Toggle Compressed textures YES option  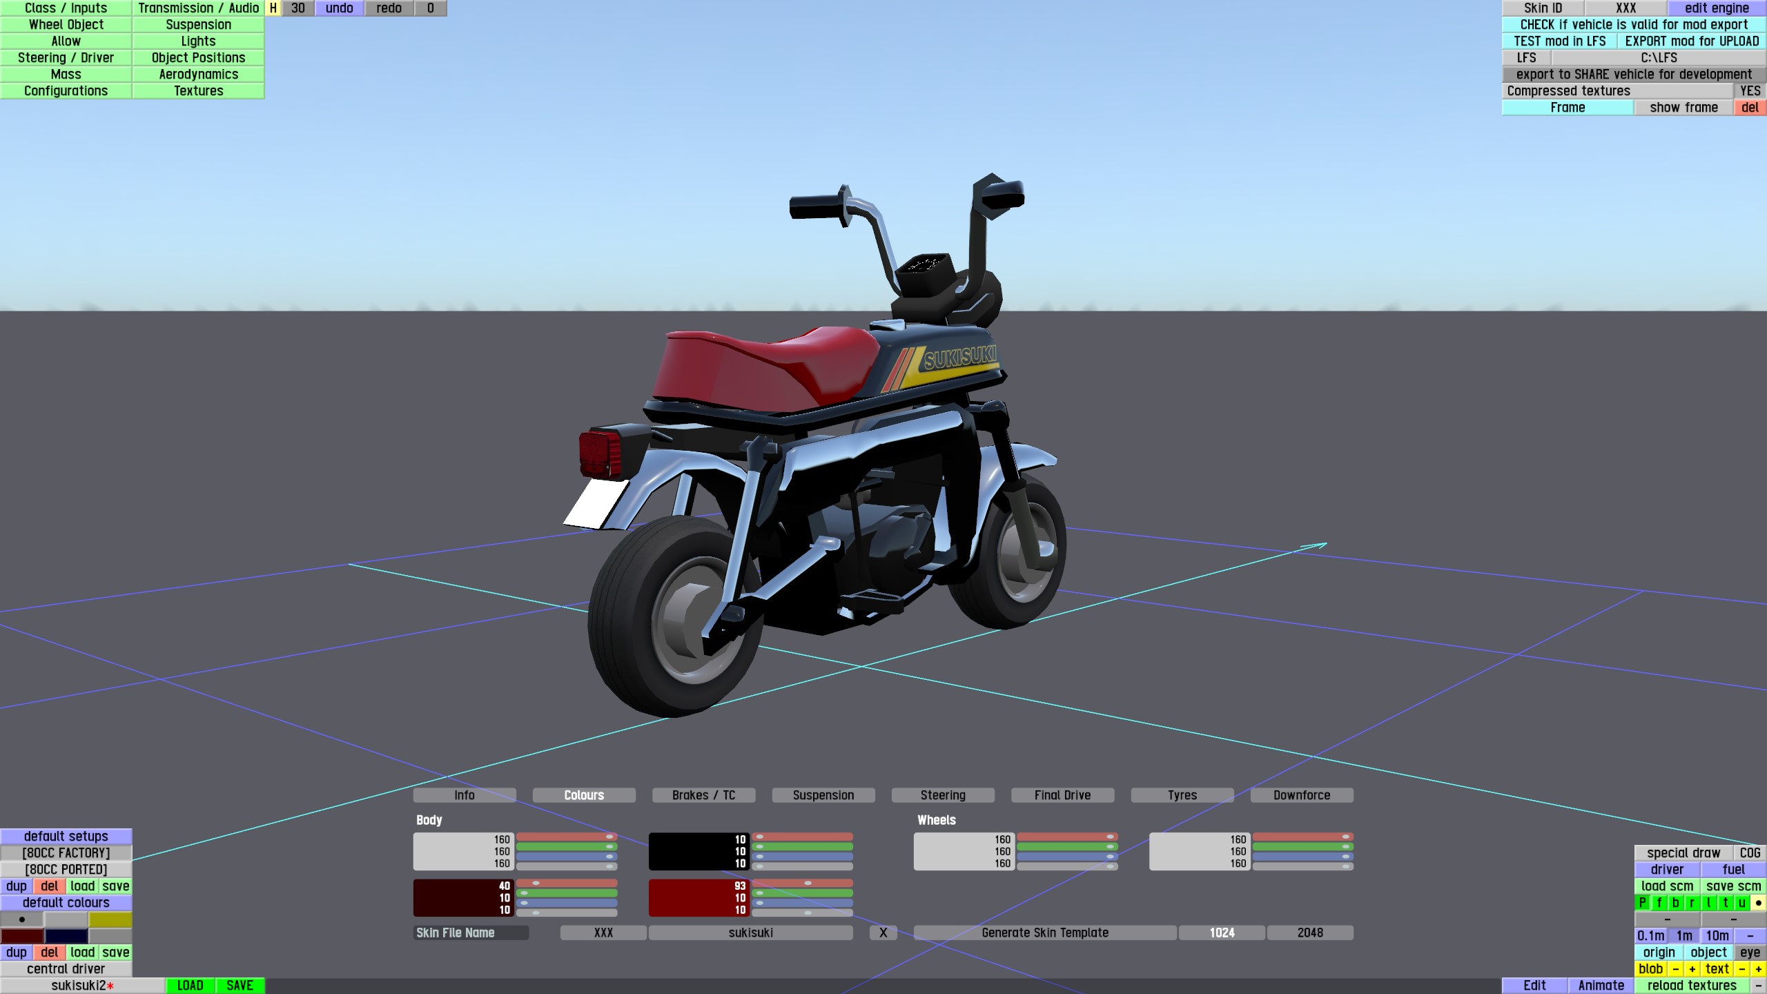pos(1749,90)
